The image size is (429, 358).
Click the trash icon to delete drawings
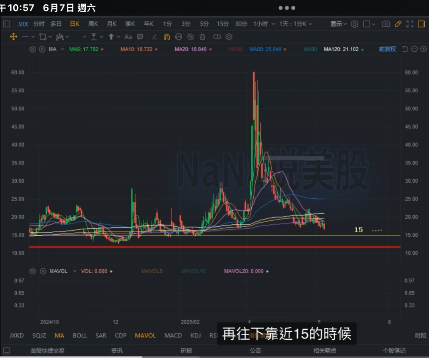[x=202, y=37]
